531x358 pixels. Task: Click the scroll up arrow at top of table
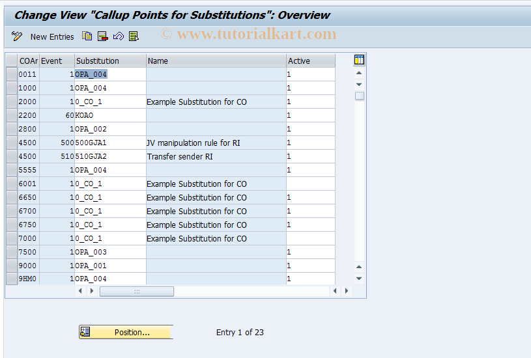point(359,73)
